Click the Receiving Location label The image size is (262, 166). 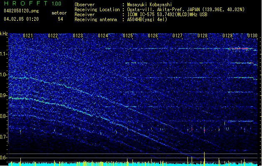97,10
